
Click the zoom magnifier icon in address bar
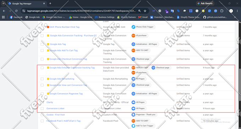[x=139, y=11]
